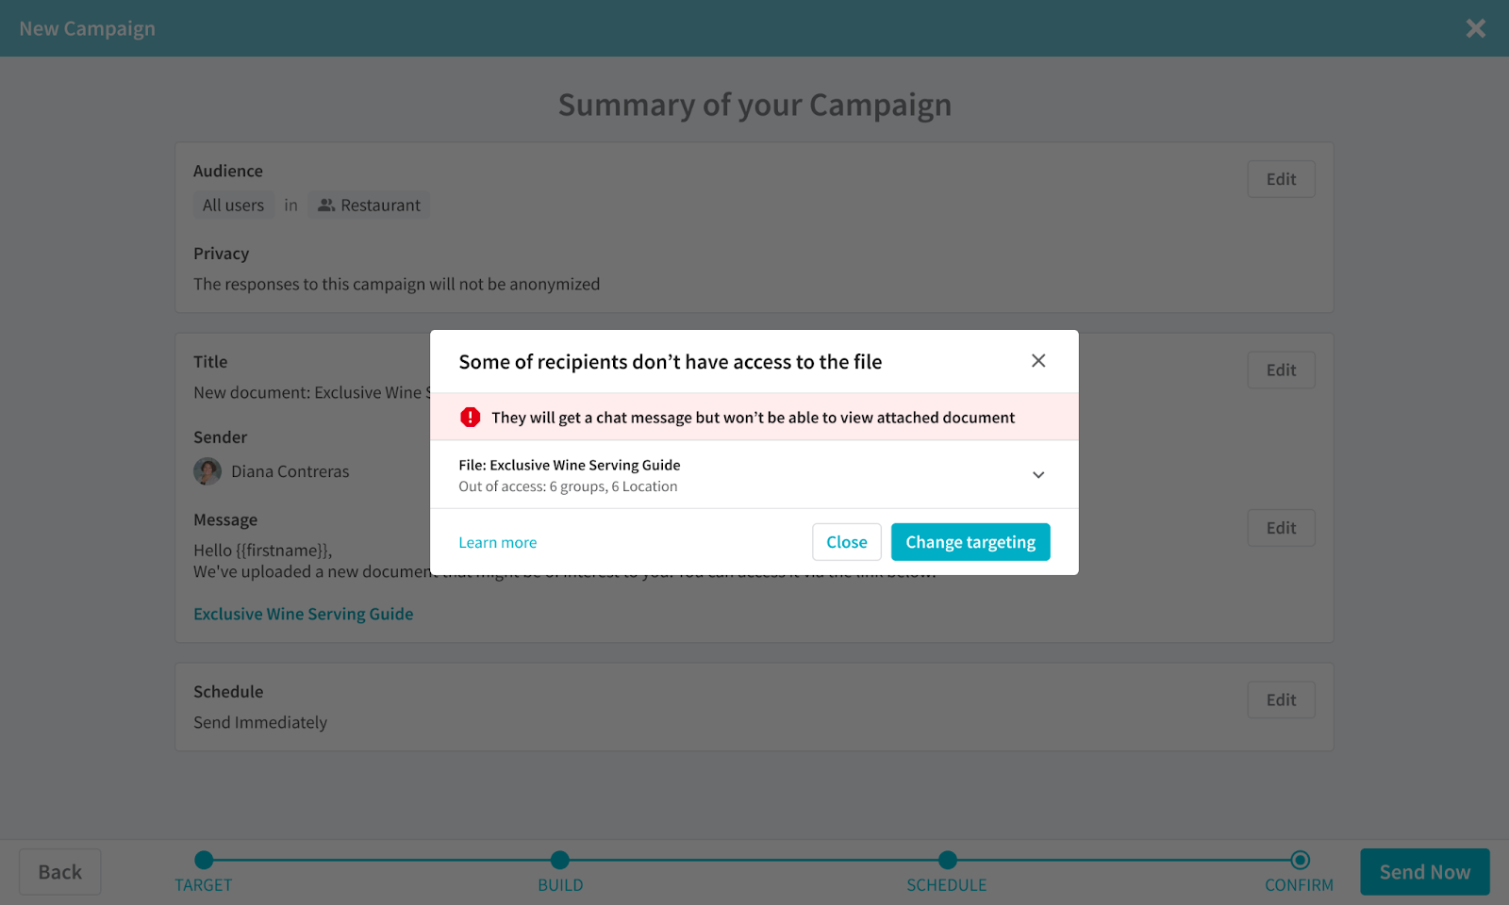Go to the SCHEDULE step
1509x905 pixels.
coord(948,860)
